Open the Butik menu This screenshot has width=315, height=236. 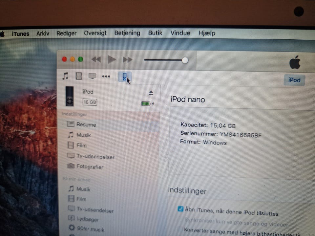click(155, 33)
